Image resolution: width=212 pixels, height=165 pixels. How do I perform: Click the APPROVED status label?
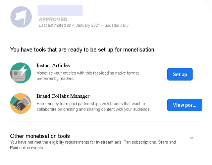(x=53, y=19)
